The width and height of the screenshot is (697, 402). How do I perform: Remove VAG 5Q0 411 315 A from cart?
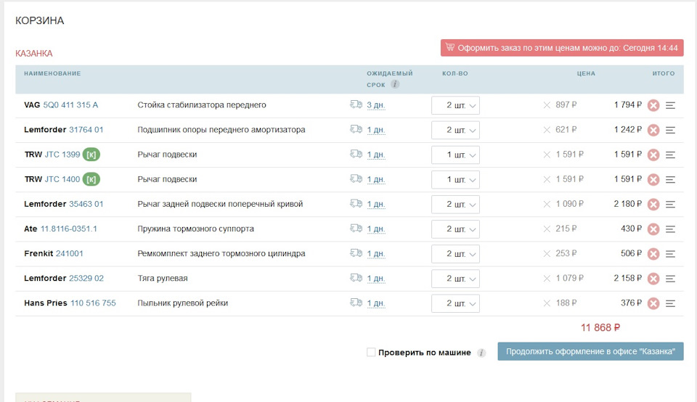click(653, 105)
